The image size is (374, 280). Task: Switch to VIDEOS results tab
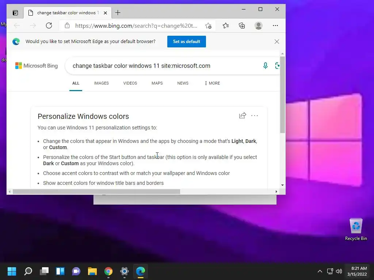[130, 83]
